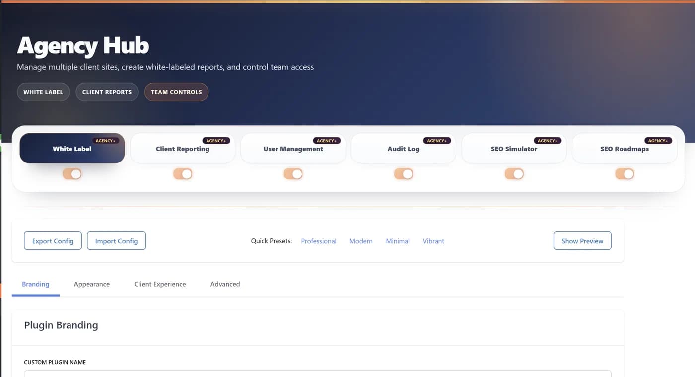This screenshot has width=695, height=377.
Task: Click the AGENCY+ badge on SEO Roadmaps
Action: (658, 141)
